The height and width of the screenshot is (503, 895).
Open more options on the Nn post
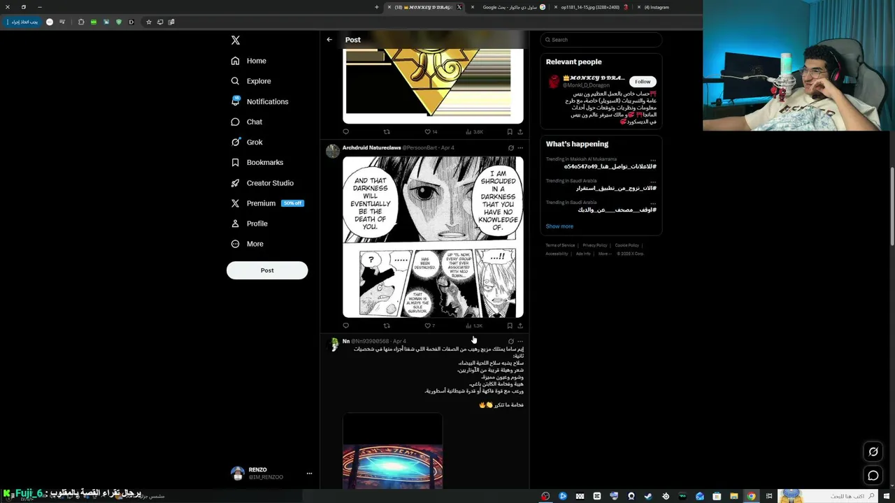(520, 342)
